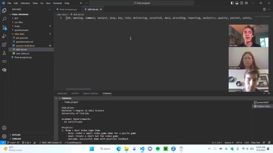
Task: Open the Testing flask icon
Action: click(4, 53)
